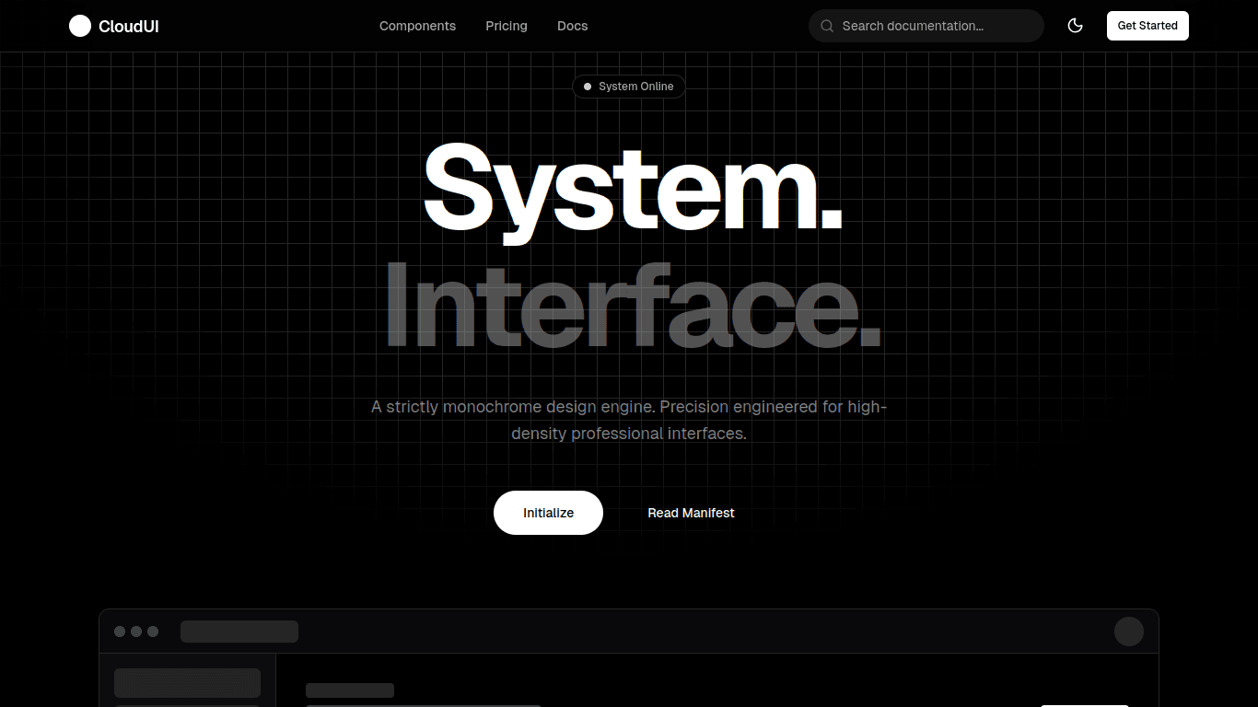Click the gray "Interface." headline
This screenshot has height=707, width=1258.
pos(632,307)
